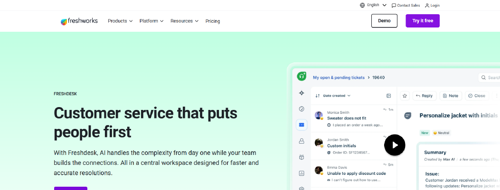Click the Try it free button

coord(423,21)
